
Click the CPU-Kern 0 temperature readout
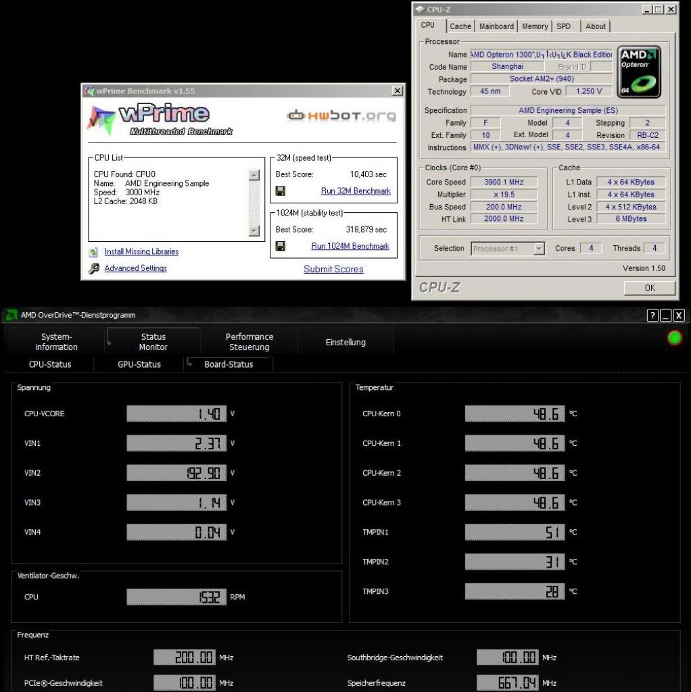pyautogui.click(x=515, y=414)
